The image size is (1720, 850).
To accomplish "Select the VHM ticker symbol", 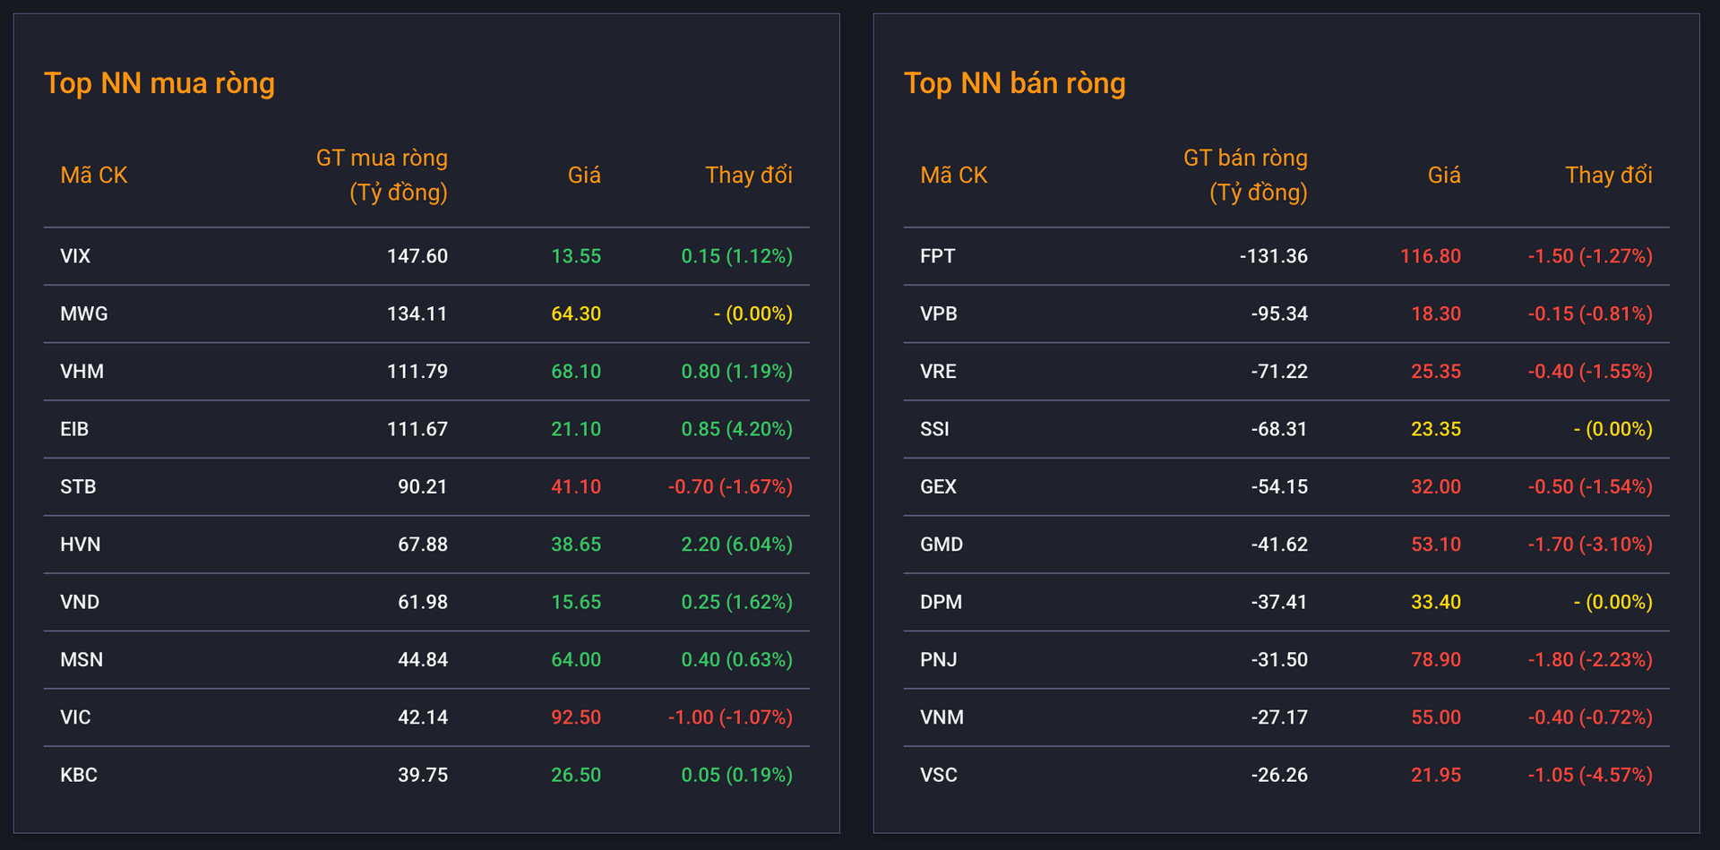I will 82,371.
